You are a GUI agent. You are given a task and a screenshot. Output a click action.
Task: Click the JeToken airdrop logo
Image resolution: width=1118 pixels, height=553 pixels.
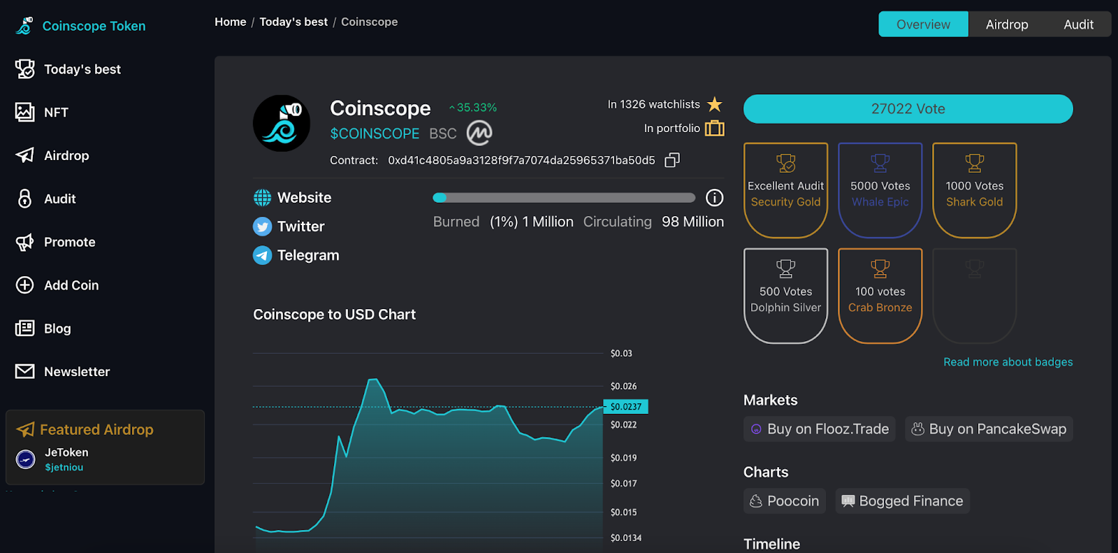pos(26,459)
